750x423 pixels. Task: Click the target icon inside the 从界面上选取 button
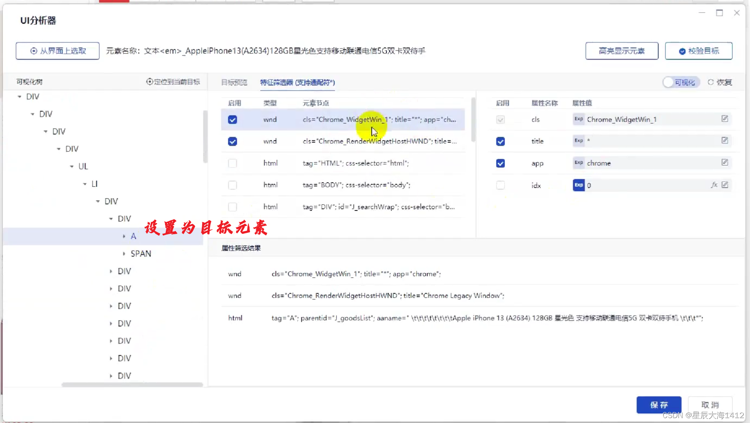[x=33, y=51]
